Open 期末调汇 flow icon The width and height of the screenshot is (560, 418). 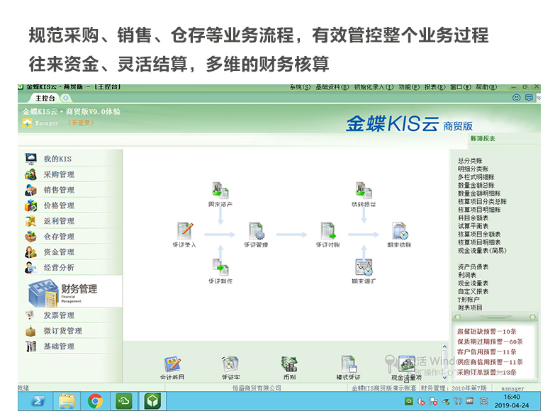pyautogui.click(x=364, y=271)
